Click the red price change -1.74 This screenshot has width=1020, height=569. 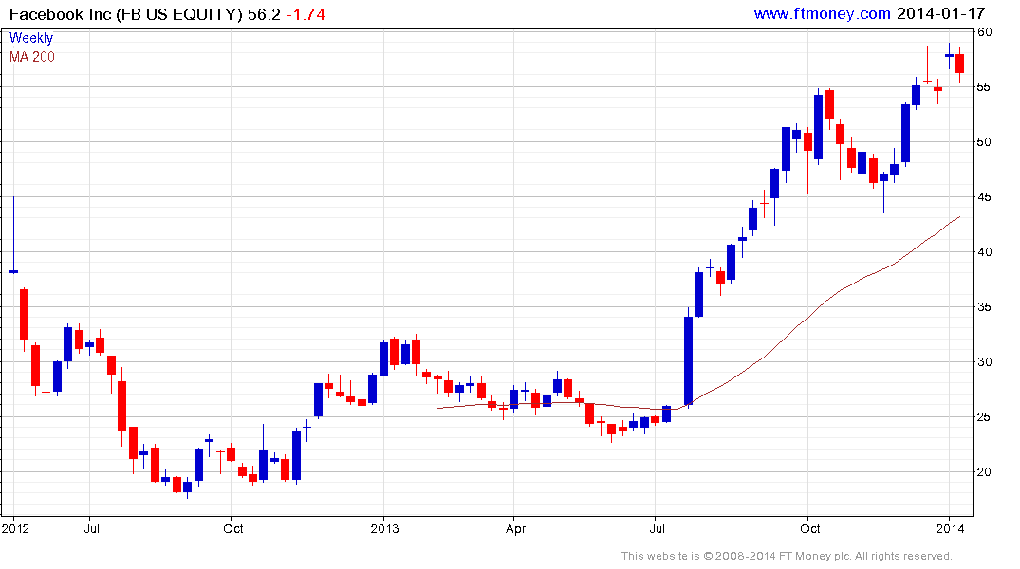point(306,14)
